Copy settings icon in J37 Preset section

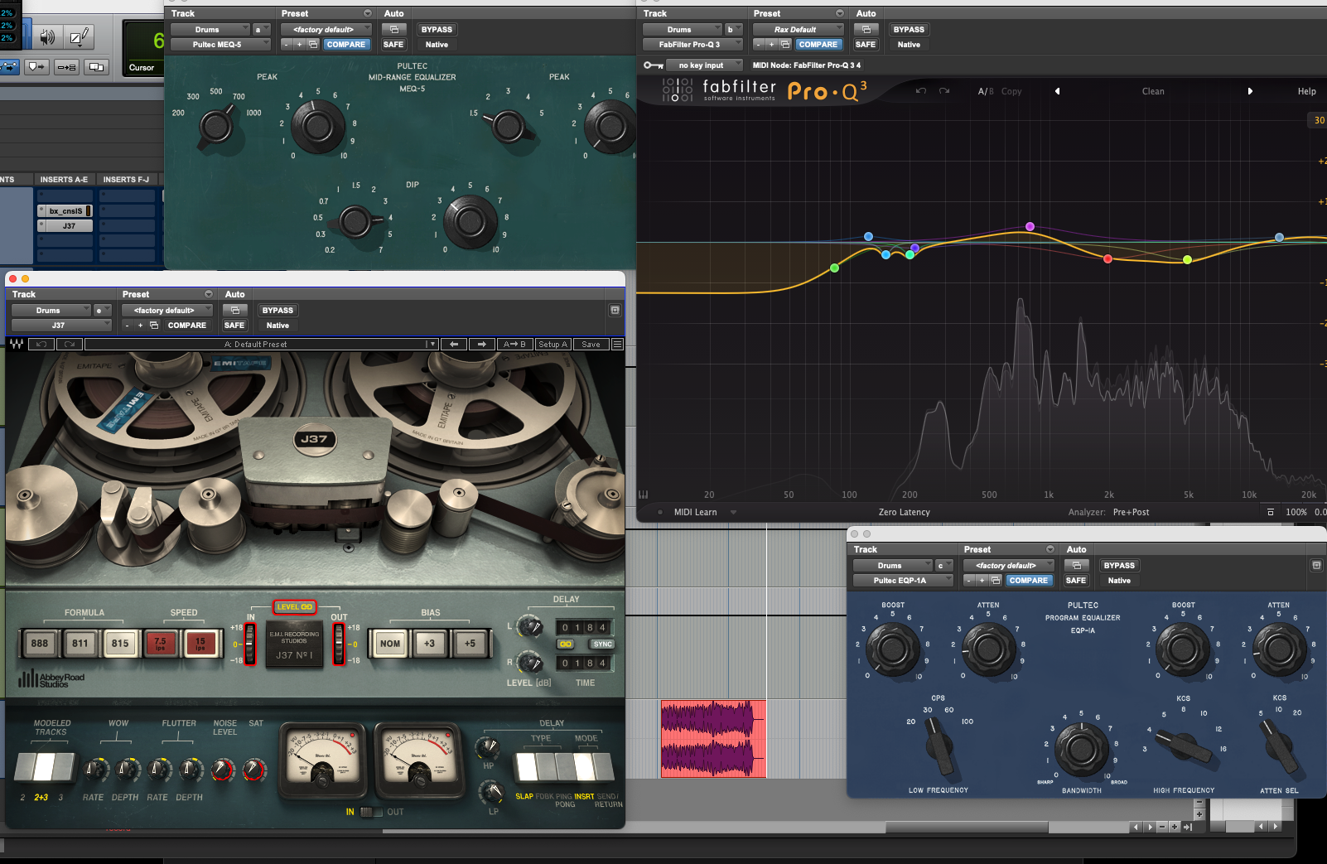[154, 326]
